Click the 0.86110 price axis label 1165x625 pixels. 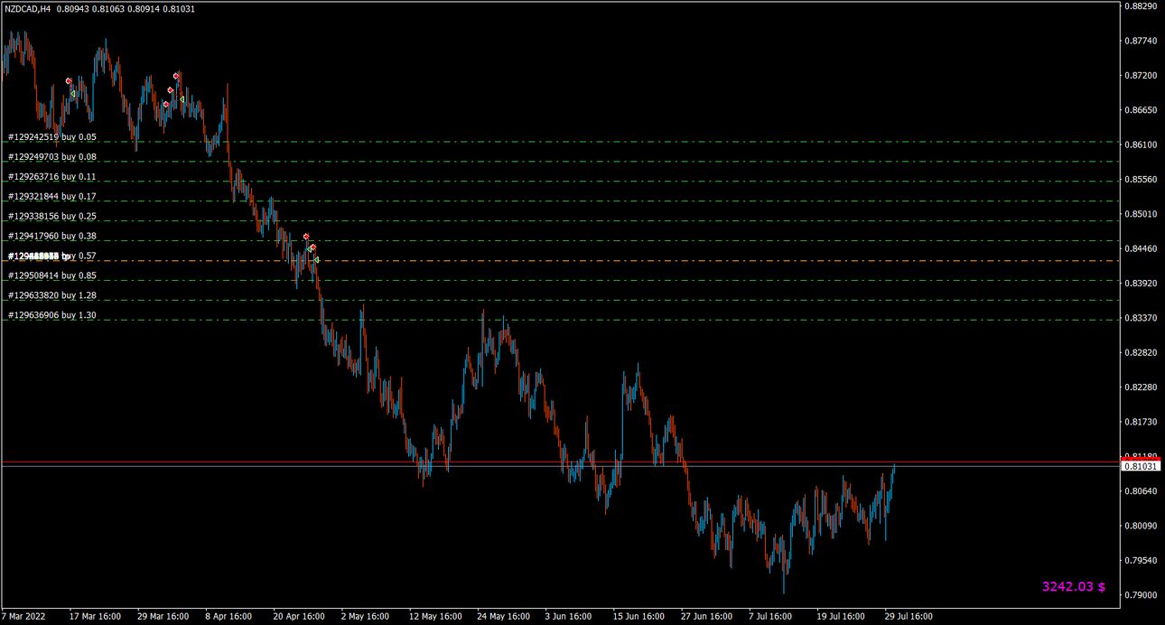tap(1140, 145)
